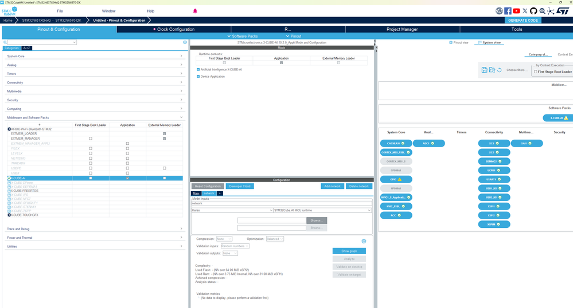The width and height of the screenshot is (573, 308).
Task: Open the Window menu
Action: click(x=108, y=11)
